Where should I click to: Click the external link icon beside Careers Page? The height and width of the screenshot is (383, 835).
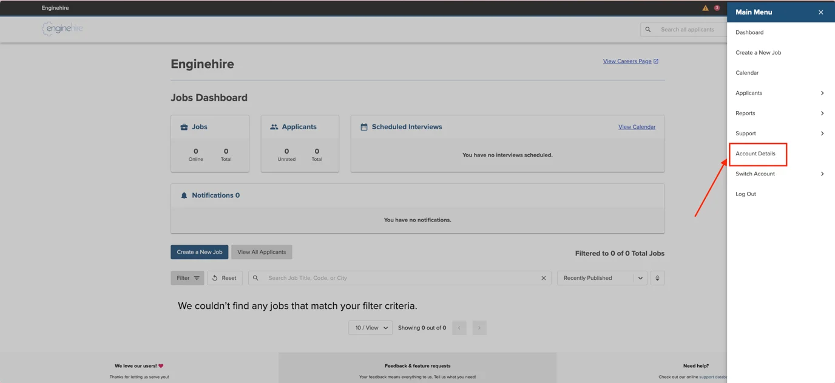tap(656, 61)
